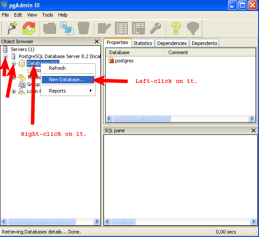
Task: Click the status text Retrieving Databases details
Action: (x=41, y=232)
